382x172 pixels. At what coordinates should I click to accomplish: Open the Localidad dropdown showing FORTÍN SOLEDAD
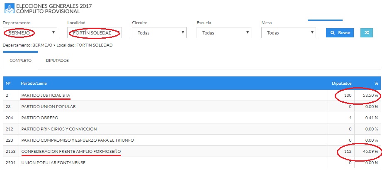coord(95,33)
